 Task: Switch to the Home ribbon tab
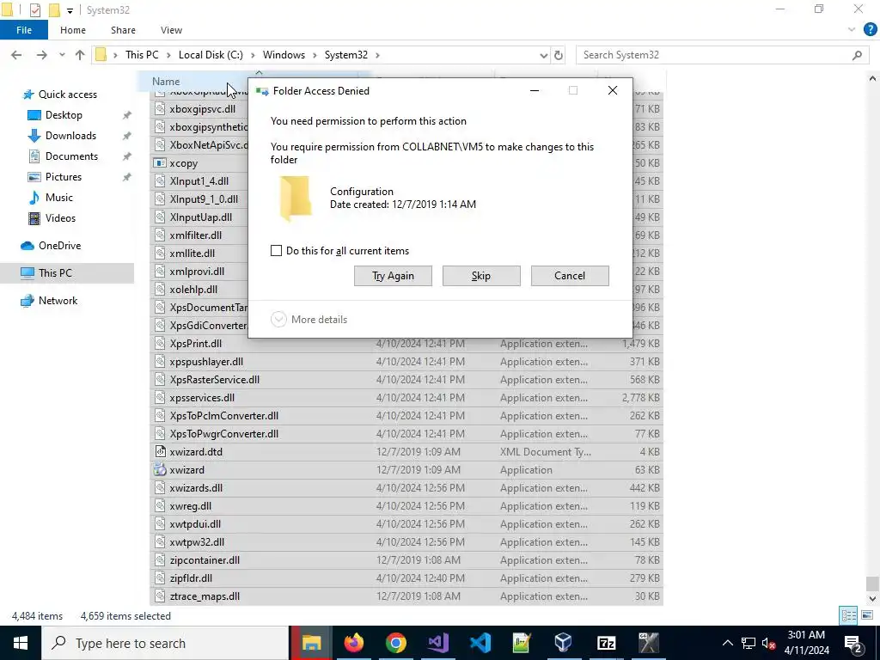point(73,30)
